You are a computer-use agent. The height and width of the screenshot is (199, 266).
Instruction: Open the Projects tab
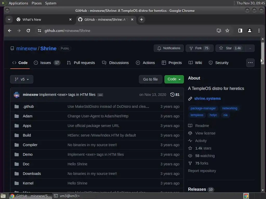(172, 63)
